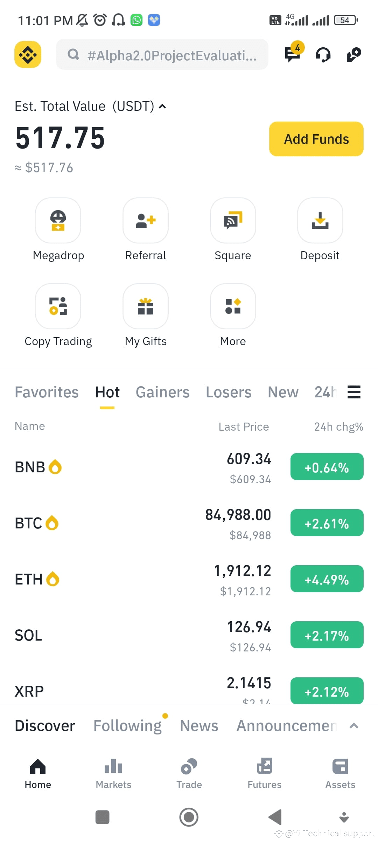Image resolution: width=378 pixels, height=841 pixels.
Task: Open the Referral shortcut icon
Action: click(x=146, y=220)
